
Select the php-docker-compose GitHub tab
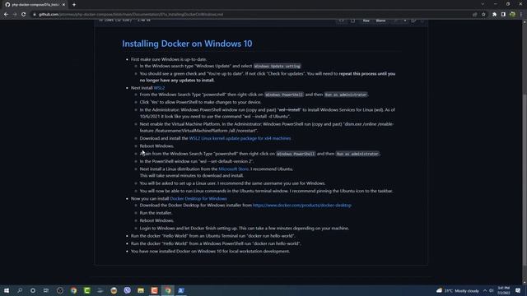[x=34, y=5]
